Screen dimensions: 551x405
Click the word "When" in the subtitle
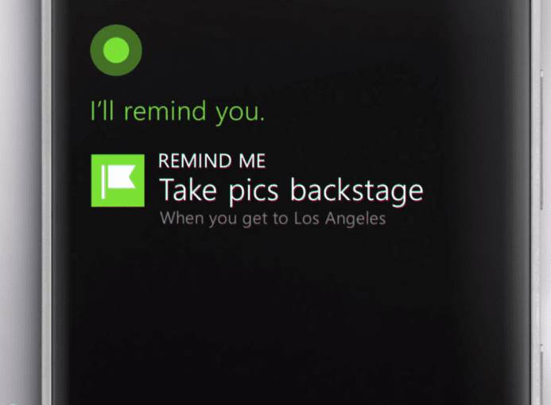pyautogui.click(x=181, y=218)
